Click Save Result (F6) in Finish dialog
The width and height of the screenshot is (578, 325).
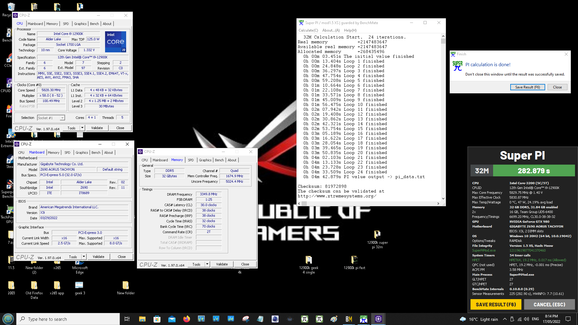point(527,87)
